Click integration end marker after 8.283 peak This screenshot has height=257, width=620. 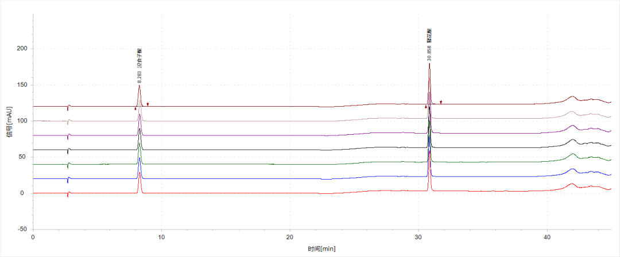point(148,104)
